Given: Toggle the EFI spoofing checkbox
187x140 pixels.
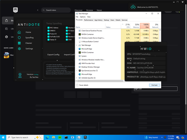Looking at the screenshot, I should [67, 34].
